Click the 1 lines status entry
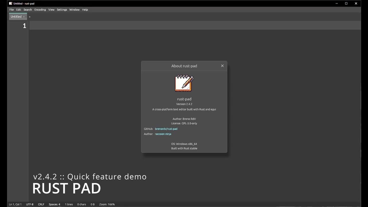 click(x=69, y=204)
